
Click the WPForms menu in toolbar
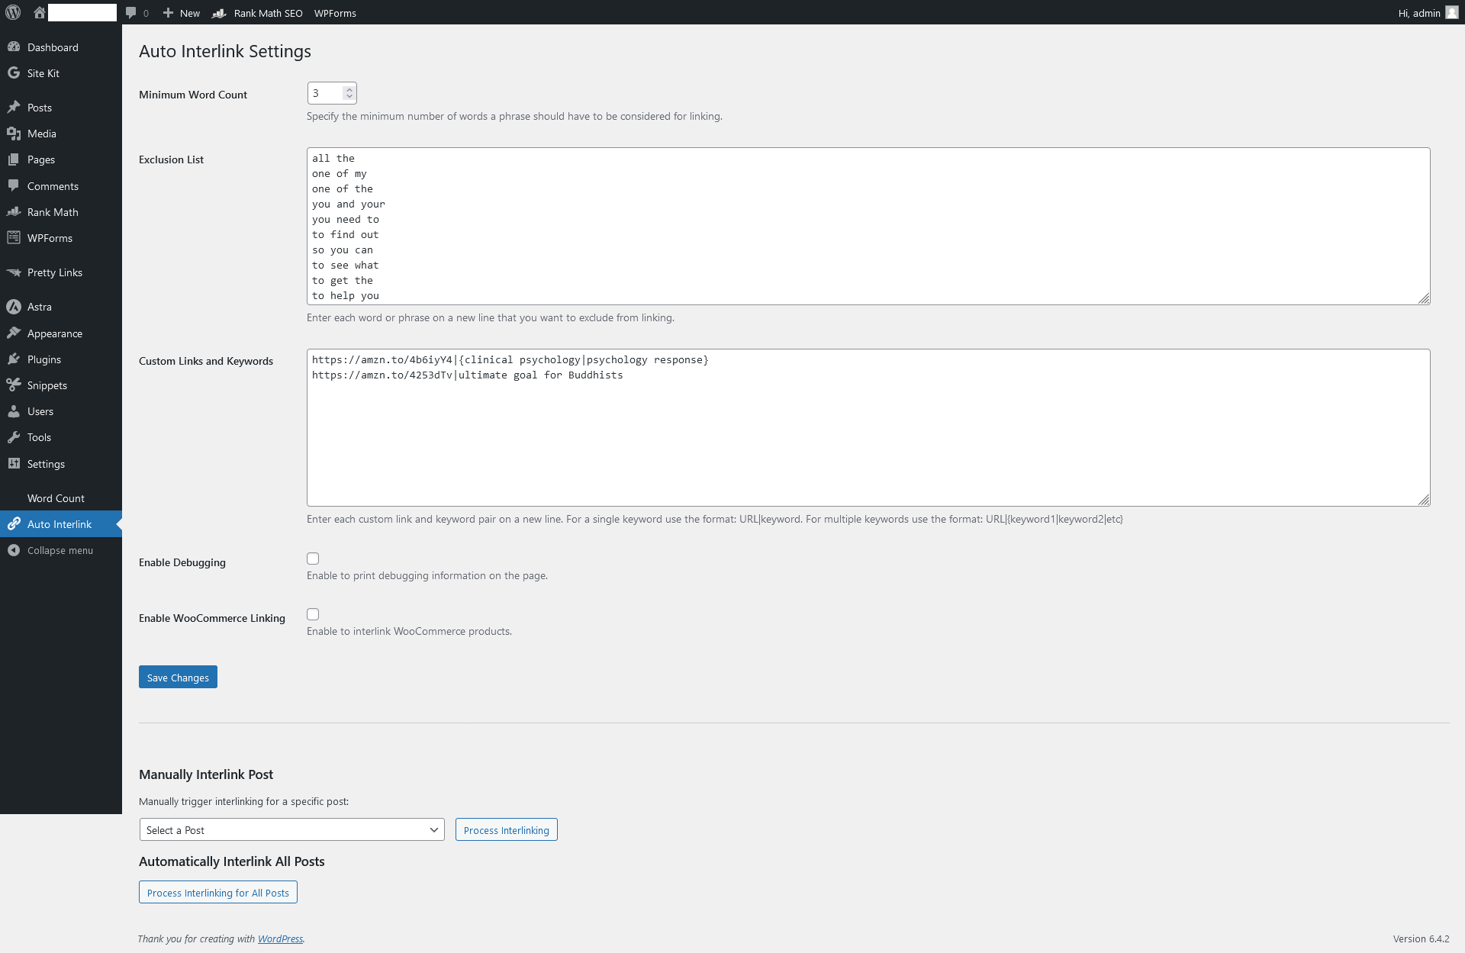tap(334, 11)
